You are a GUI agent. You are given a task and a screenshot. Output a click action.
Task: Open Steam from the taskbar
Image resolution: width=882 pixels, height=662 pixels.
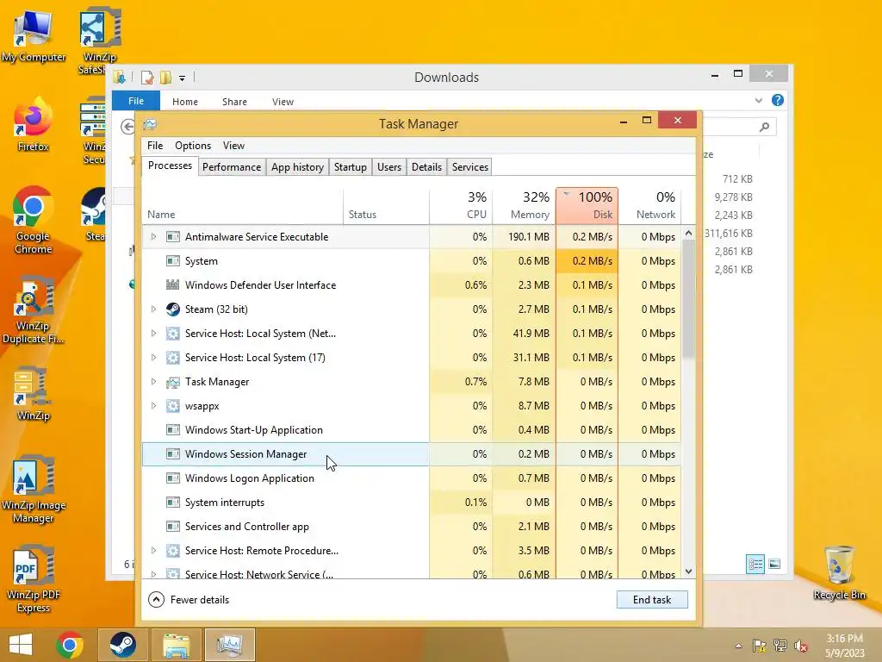pyautogui.click(x=122, y=645)
